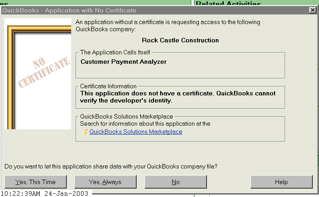
Task: Click the QuickBooks Solutions Marketplace group heading
Action: [x=126, y=116]
